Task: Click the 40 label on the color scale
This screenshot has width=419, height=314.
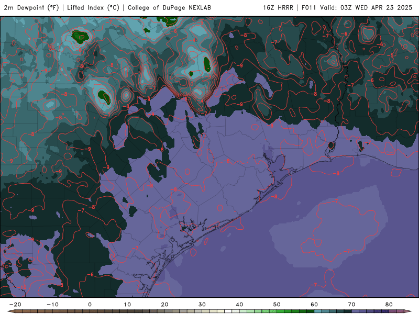Action: pyautogui.click(x=239, y=305)
